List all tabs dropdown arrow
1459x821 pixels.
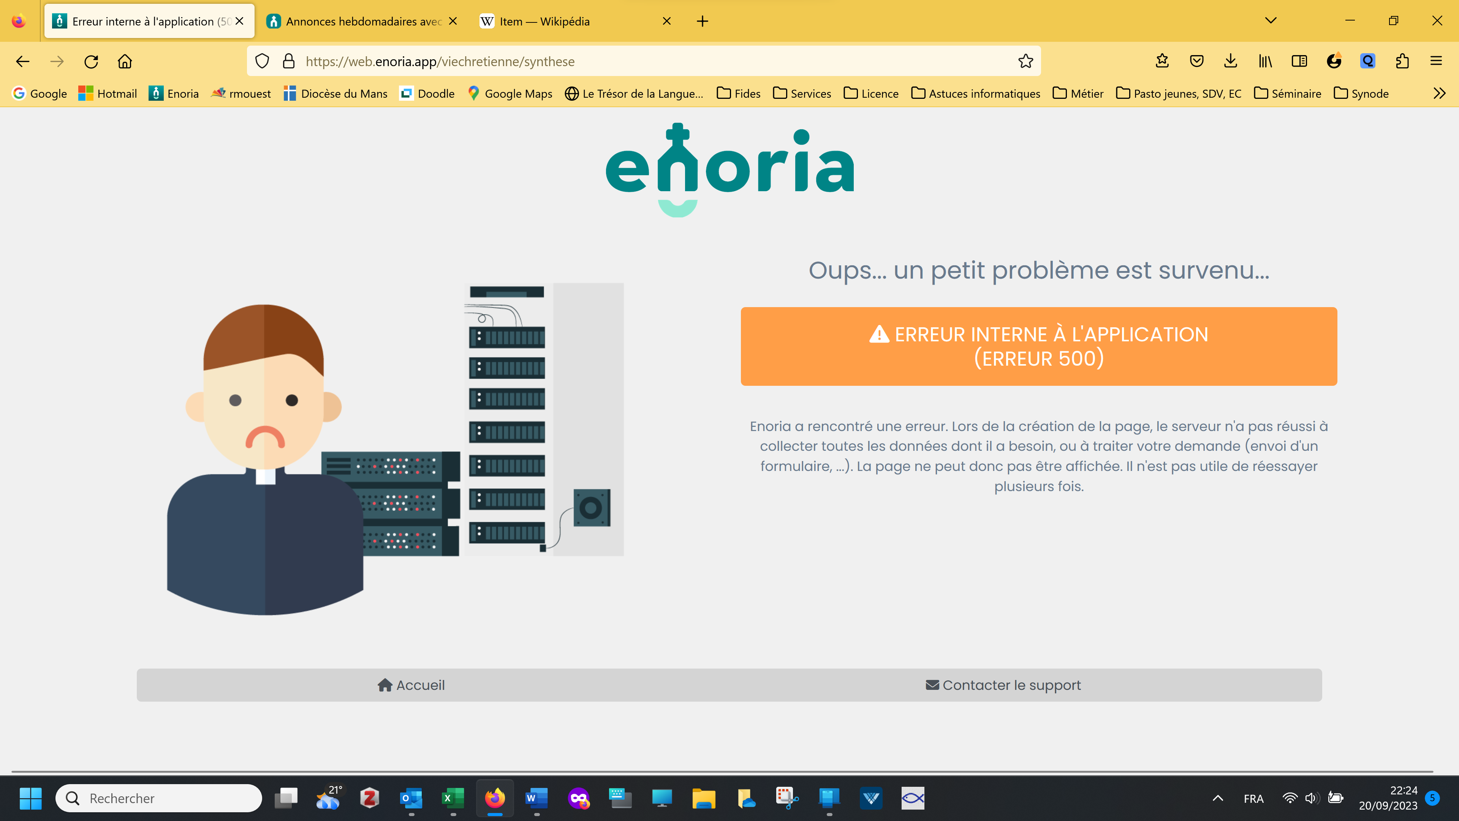pos(1271,21)
